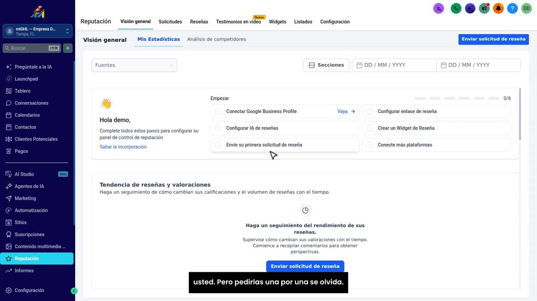Open Testimonios en vídeo tab
Image resolution: width=537 pixels, height=301 pixels.
tap(238, 22)
